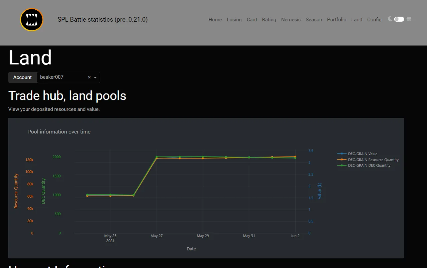Click the 'DEC Quantity' axis title
The height and width of the screenshot is (268, 427).
click(43, 191)
